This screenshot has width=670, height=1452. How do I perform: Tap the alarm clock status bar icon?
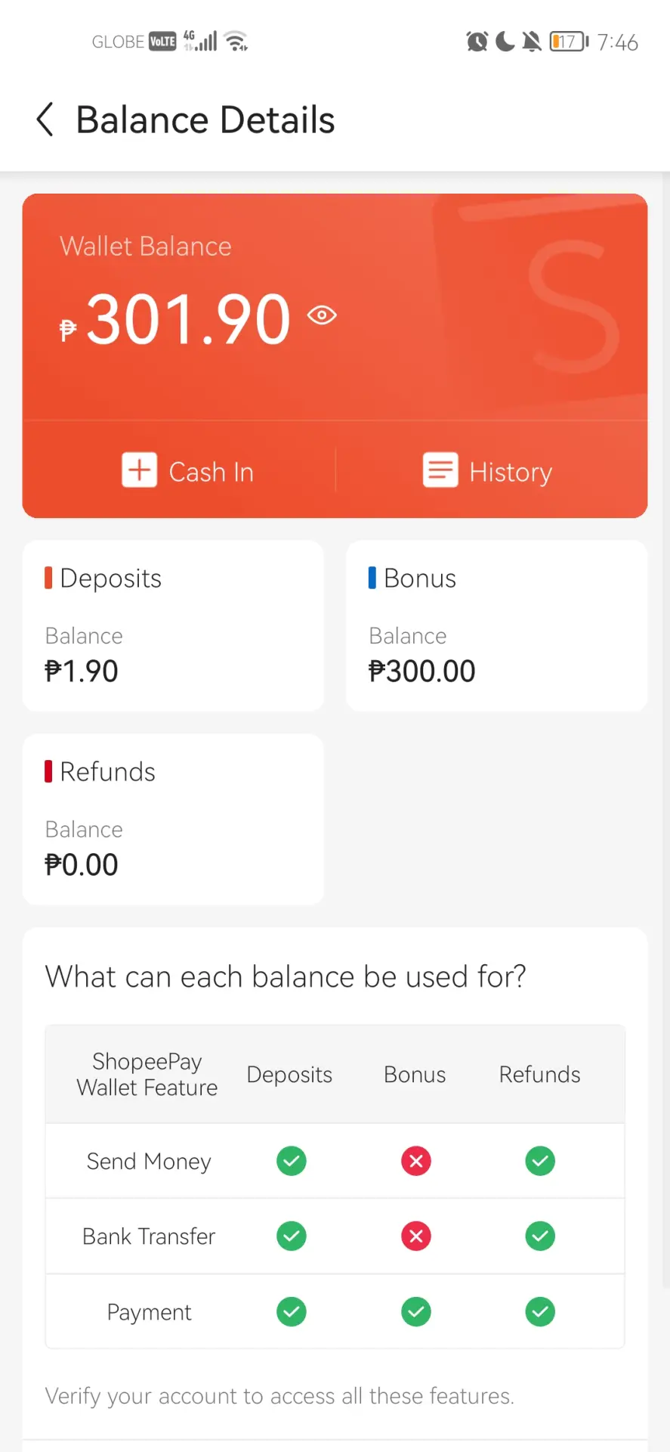click(477, 42)
